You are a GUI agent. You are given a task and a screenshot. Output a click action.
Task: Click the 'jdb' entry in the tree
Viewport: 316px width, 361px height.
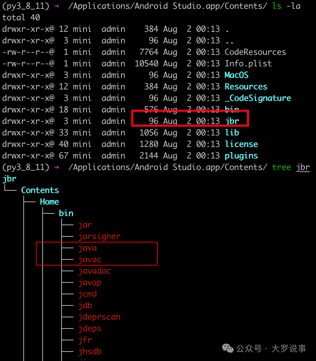coord(85,305)
